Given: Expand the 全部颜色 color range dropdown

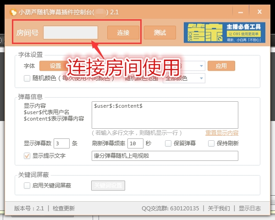Looking at the screenshot, I should (184, 78).
